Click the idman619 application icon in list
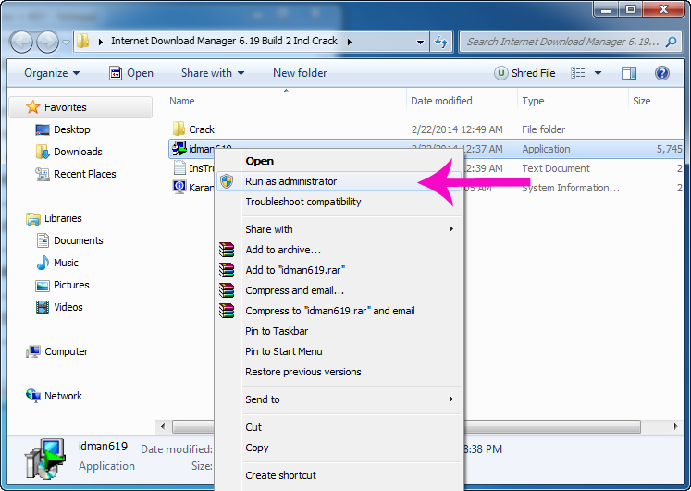691x491 pixels. (x=179, y=148)
